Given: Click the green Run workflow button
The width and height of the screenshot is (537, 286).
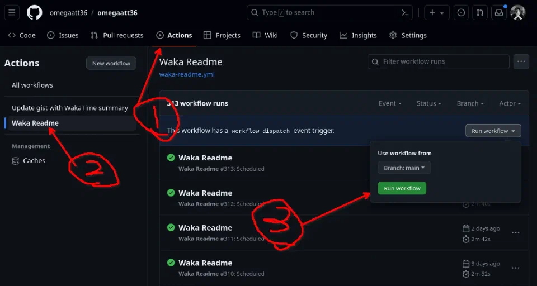Looking at the screenshot, I should point(402,188).
